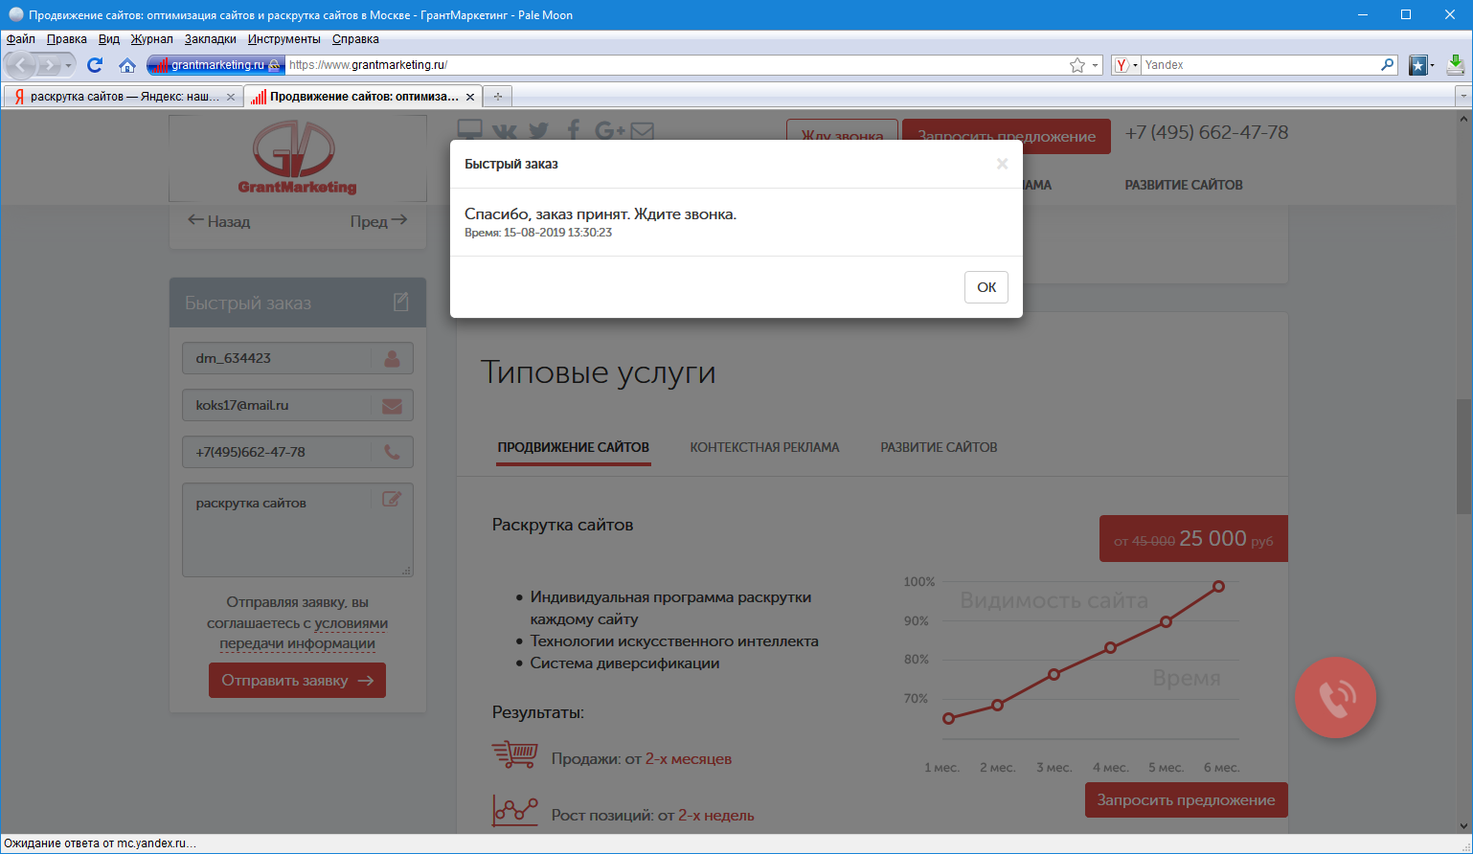Open the address bar history dropdown arrow
The height and width of the screenshot is (854, 1473).
click(1096, 65)
